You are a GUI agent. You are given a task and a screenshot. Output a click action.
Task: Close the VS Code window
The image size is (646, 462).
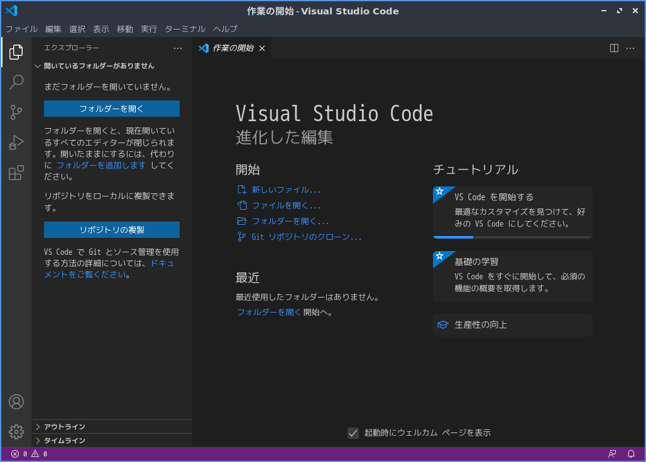click(635, 11)
